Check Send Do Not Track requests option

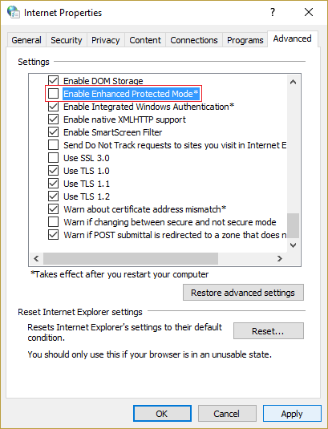tap(53, 145)
